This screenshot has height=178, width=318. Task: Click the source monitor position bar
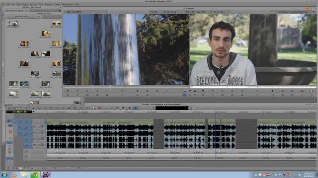(126, 87)
